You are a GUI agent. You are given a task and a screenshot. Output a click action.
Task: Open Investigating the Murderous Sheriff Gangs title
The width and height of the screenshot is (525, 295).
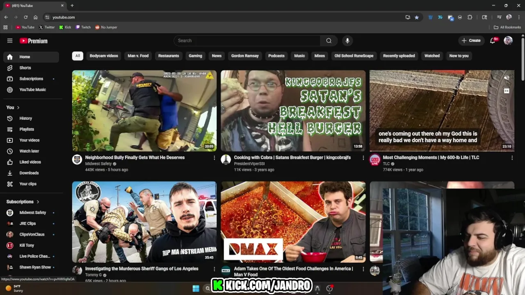tap(142, 269)
